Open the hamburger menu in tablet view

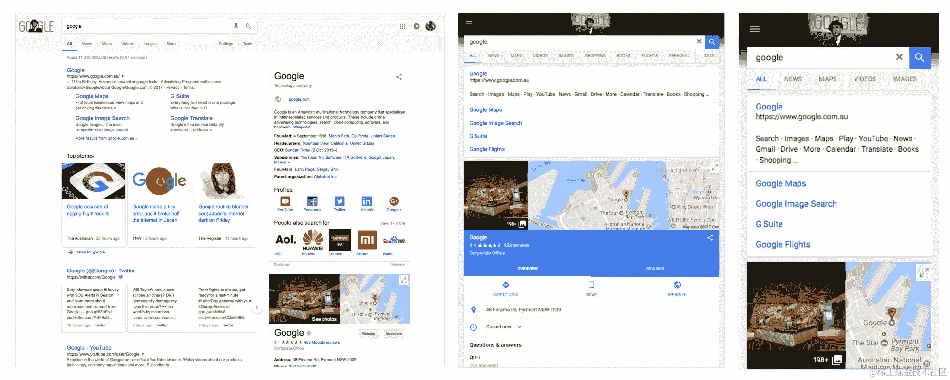pyautogui.click(x=469, y=23)
